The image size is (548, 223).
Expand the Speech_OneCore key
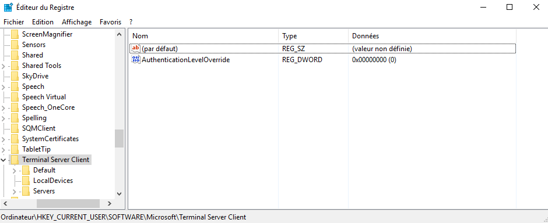pyautogui.click(x=3, y=108)
